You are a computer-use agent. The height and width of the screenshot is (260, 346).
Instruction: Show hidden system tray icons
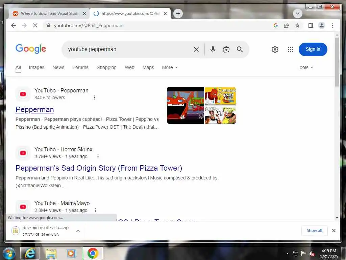287,254
